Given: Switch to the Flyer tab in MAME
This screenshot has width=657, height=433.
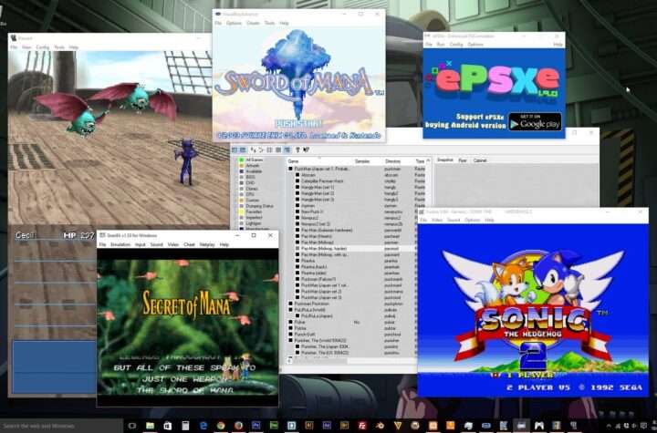Looking at the screenshot, I should coord(463,160).
